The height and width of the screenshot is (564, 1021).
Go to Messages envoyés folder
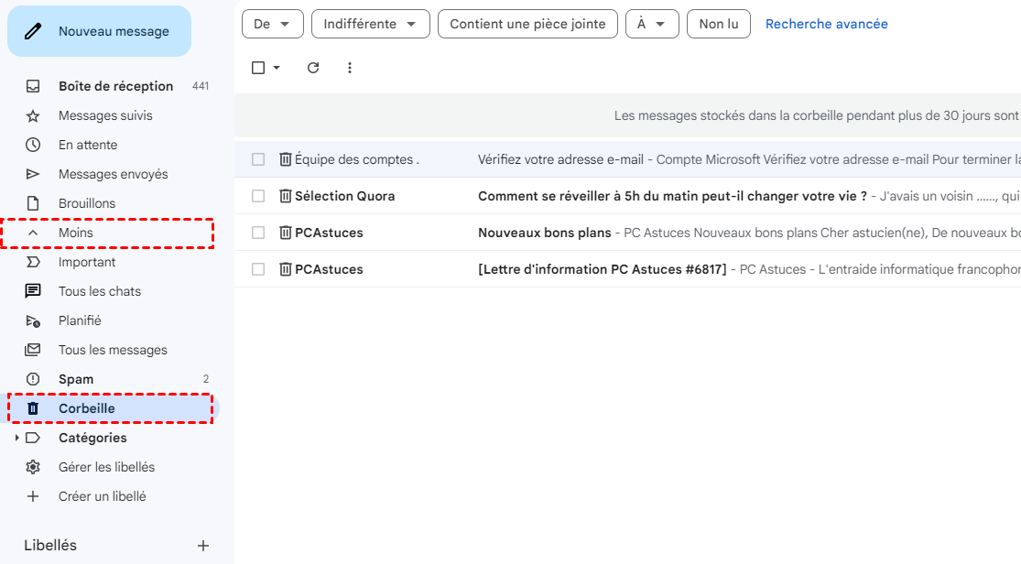coord(113,174)
